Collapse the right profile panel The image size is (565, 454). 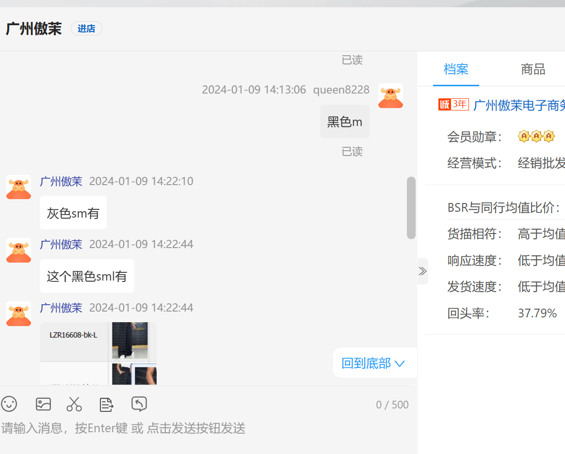(423, 271)
